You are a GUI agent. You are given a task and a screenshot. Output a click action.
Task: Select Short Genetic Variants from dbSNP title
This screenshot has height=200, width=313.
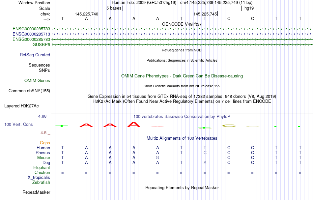[182, 86]
